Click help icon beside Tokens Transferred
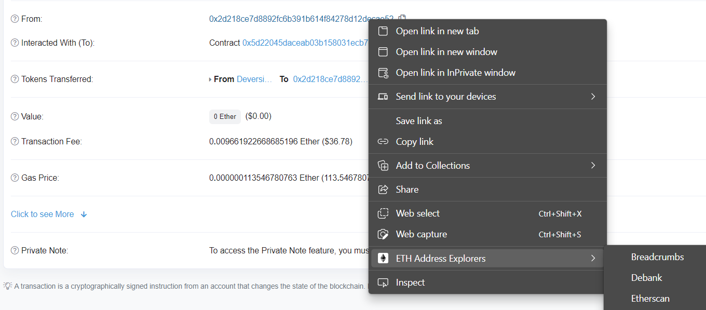The height and width of the screenshot is (310, 706). click(x=15, y=79)
